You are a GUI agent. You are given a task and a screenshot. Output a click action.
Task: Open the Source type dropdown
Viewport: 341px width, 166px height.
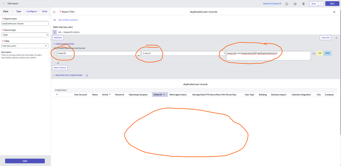point(25,35)
